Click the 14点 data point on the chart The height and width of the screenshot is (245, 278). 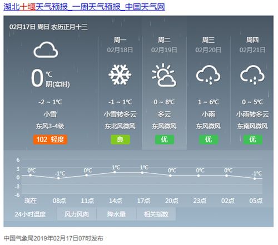click(x=115, y=172)
